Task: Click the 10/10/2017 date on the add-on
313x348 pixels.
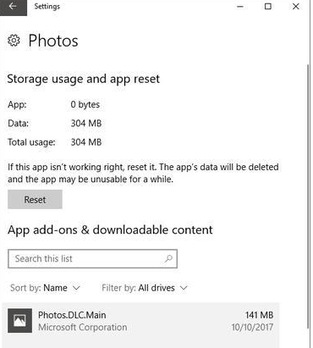Action: [x=252, y=328]
